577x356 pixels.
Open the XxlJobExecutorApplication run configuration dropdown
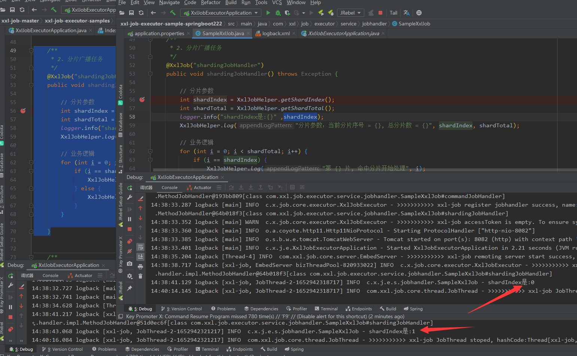221,13
